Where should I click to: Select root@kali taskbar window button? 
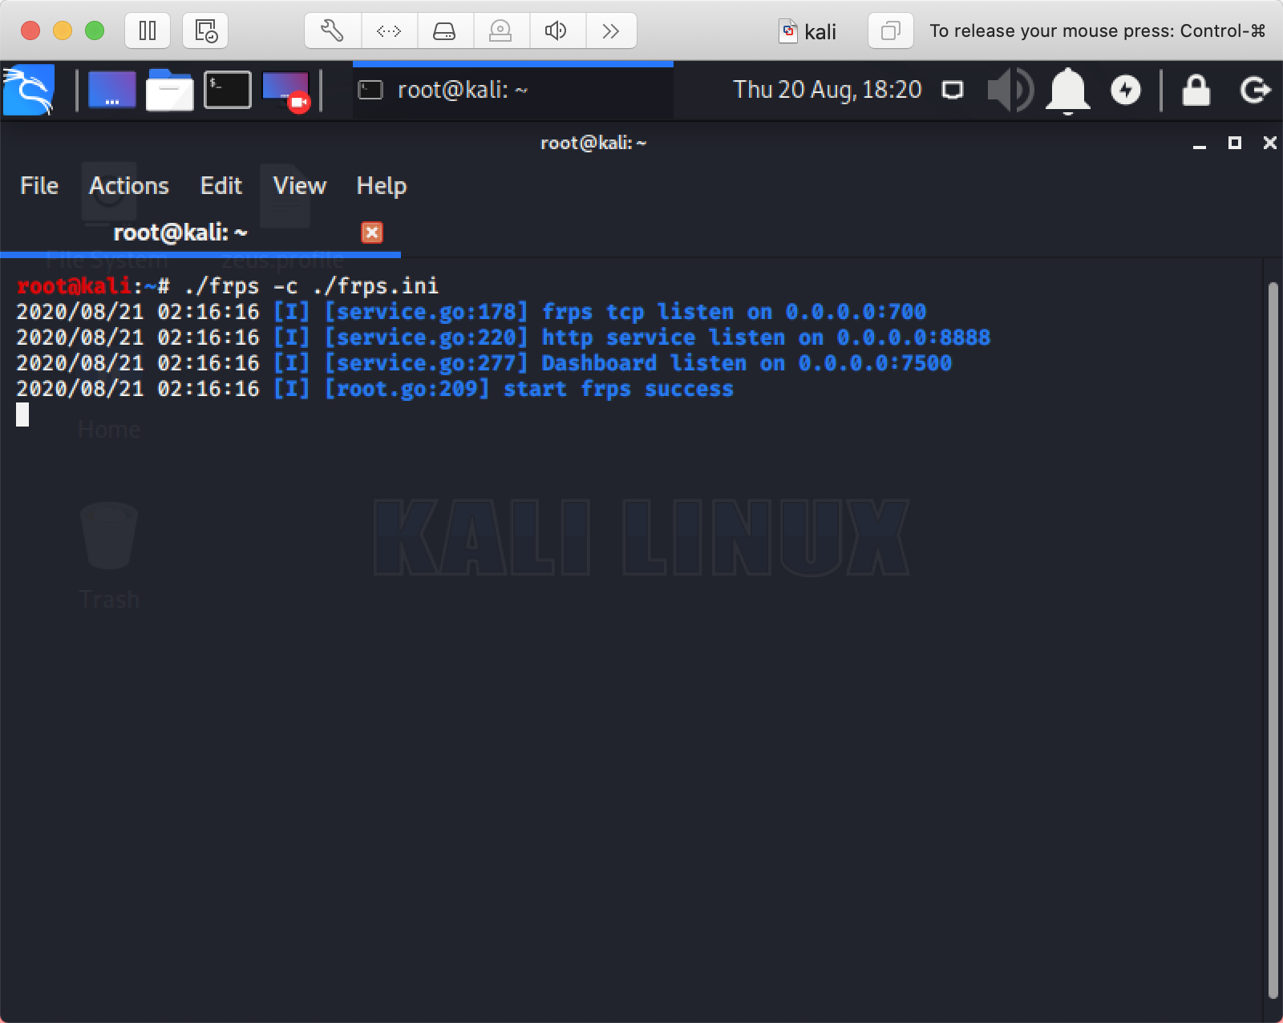click(513, 90)
